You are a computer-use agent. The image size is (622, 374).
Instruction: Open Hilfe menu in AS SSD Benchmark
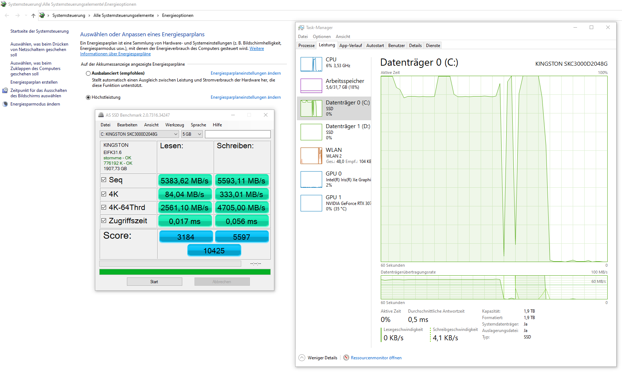[x=217, y=125]
